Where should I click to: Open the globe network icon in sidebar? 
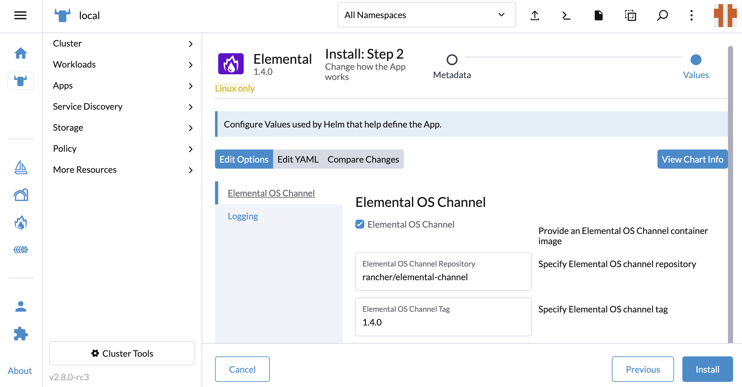21,250
